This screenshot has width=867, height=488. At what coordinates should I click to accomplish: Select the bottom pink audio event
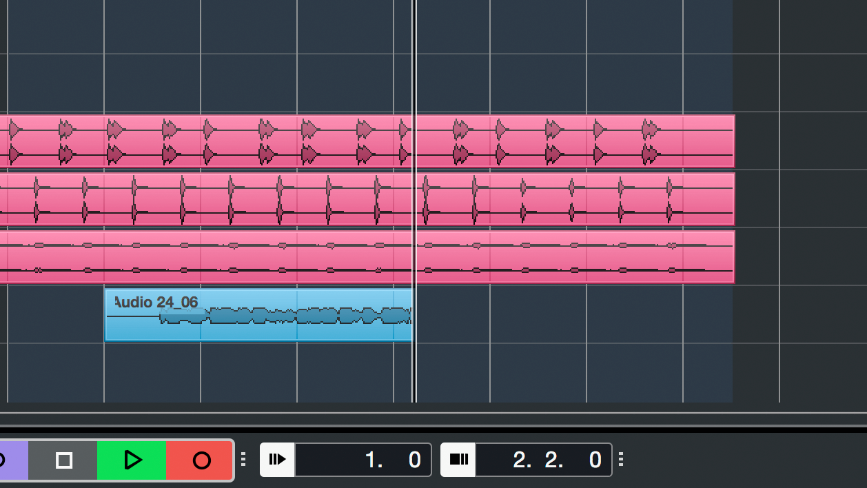click(x=367, y=257)
